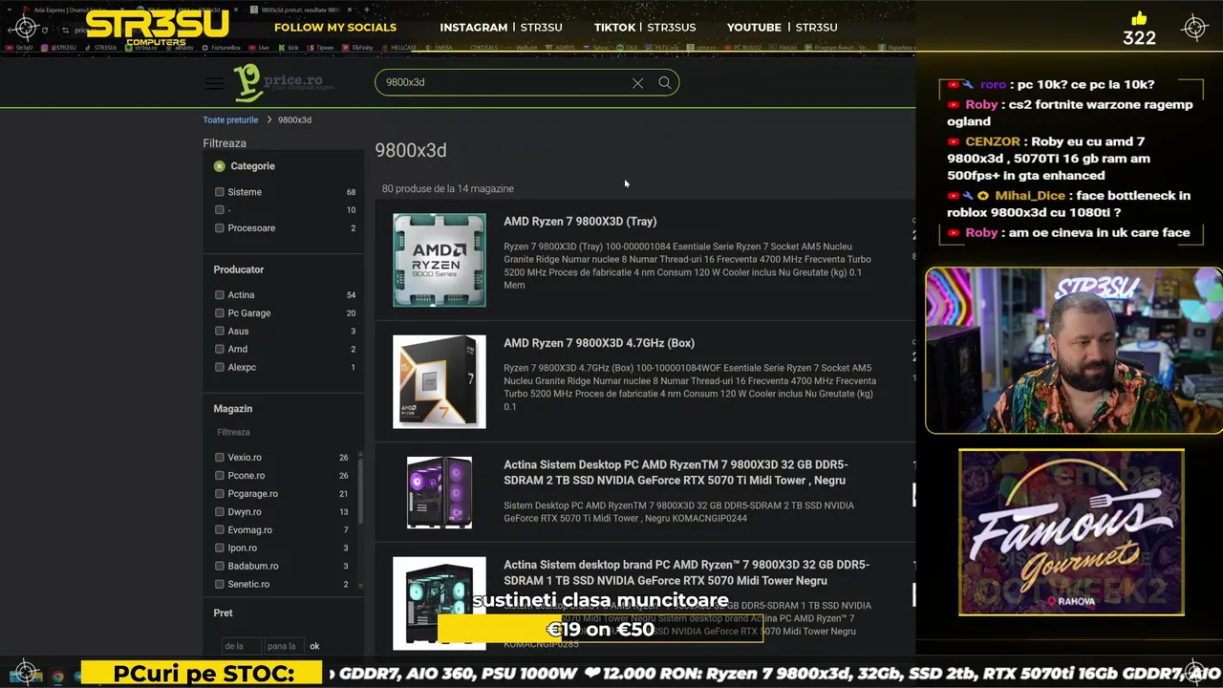Screen dimensions: 1223x688
Task: Open the Toate preturile breadcrumb link
Action: [x=230, y=120]
